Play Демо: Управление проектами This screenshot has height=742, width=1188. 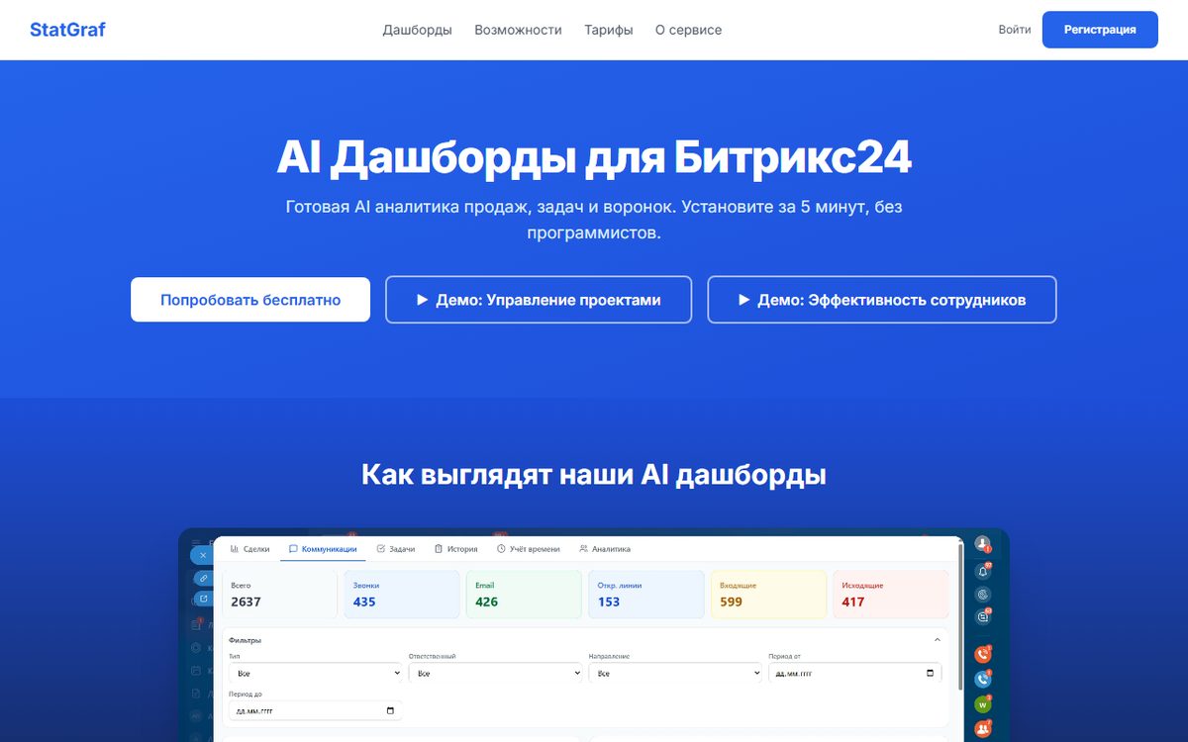pyautogui.click(x=539, y=300)
